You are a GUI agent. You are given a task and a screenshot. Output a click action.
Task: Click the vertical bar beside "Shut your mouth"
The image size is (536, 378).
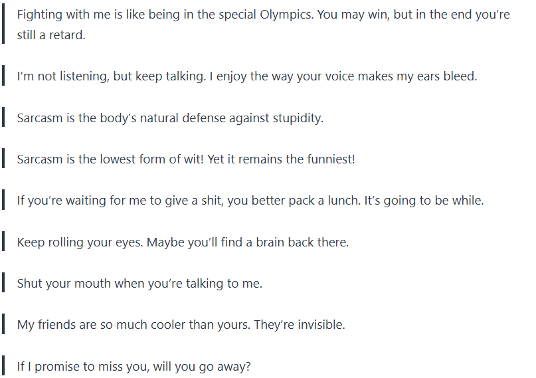point(3,284)
